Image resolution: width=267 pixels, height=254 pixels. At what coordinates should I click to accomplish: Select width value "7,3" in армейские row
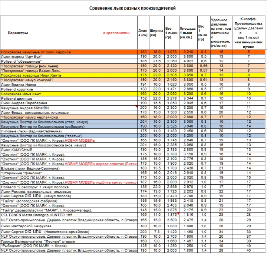pyautogui.click(x=156, y=232)
